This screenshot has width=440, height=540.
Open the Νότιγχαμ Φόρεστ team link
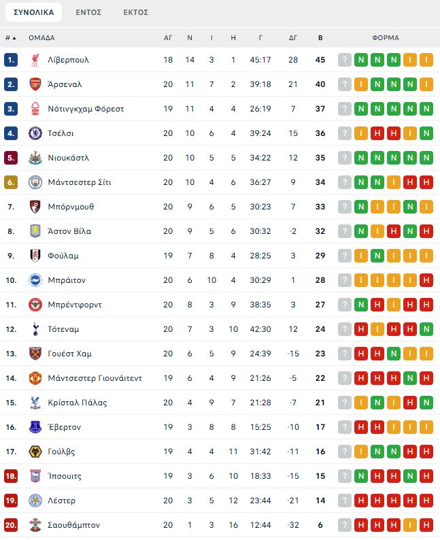click(x=86, y=109)
